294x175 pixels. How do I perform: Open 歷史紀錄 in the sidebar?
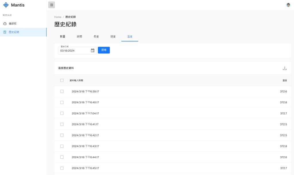14,32
